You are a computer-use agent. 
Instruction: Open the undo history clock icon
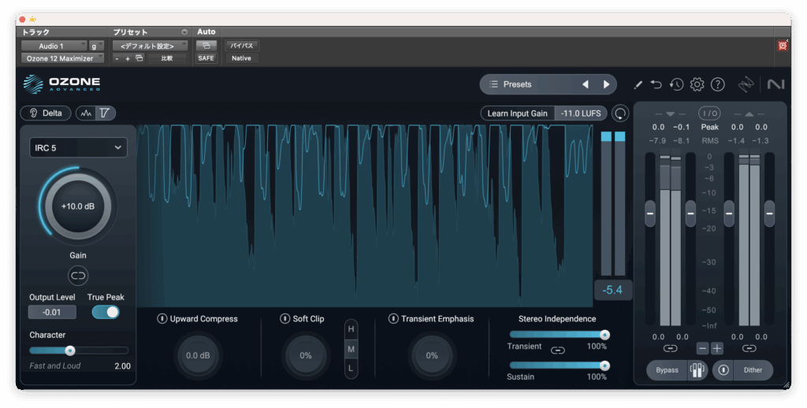[x=676, y=84]
